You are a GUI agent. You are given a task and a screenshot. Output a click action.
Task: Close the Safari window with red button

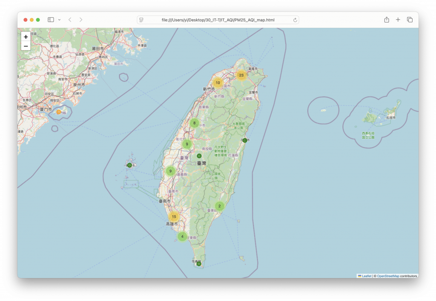point(25,20)
